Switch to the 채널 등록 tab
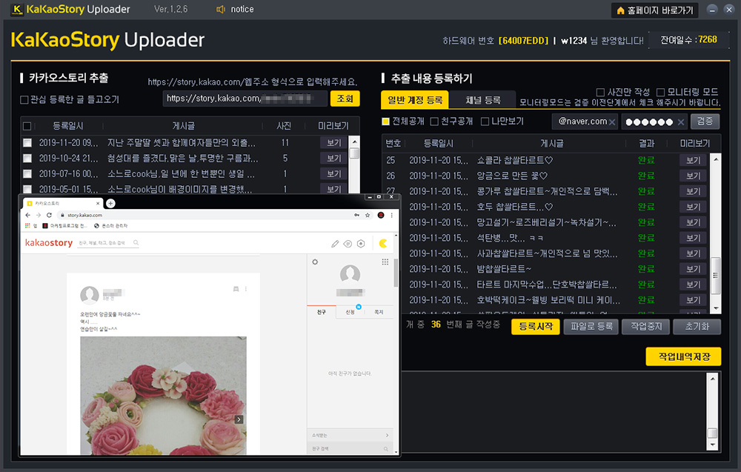The width and height of the screenshot is (741, 472). click(483, 100)
